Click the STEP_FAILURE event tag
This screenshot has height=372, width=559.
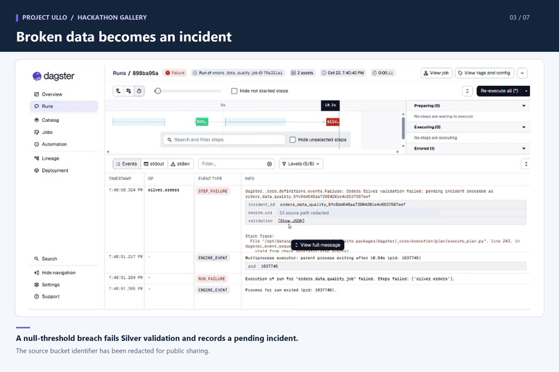213,191
